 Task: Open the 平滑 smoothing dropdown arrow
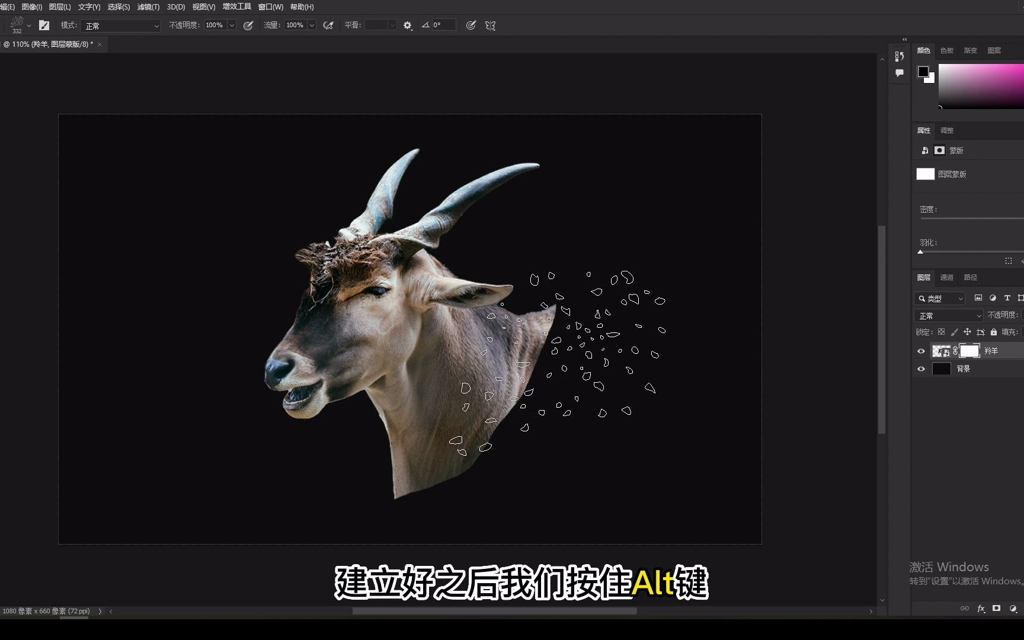click(392, 25)
